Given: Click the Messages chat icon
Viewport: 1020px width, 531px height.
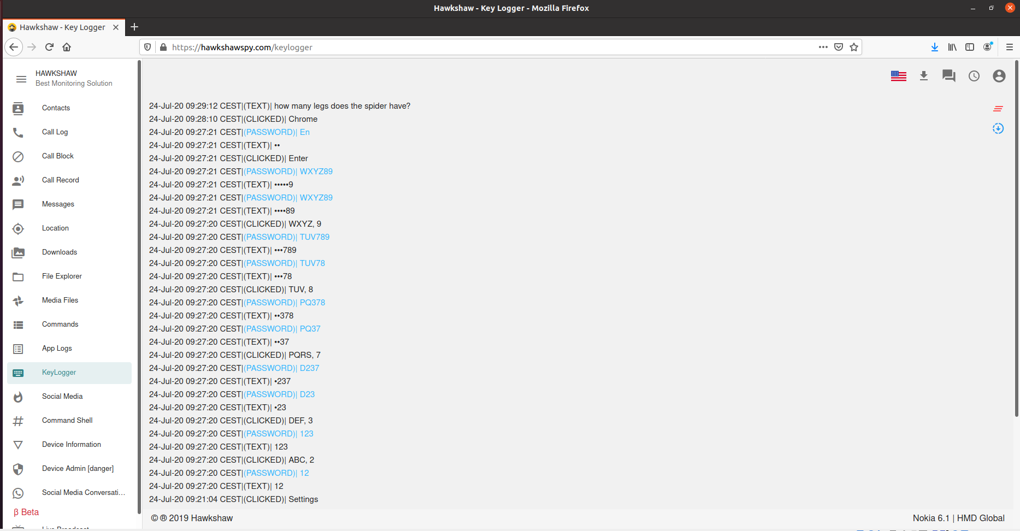Looking at the screenshot, I should point(18,204).
